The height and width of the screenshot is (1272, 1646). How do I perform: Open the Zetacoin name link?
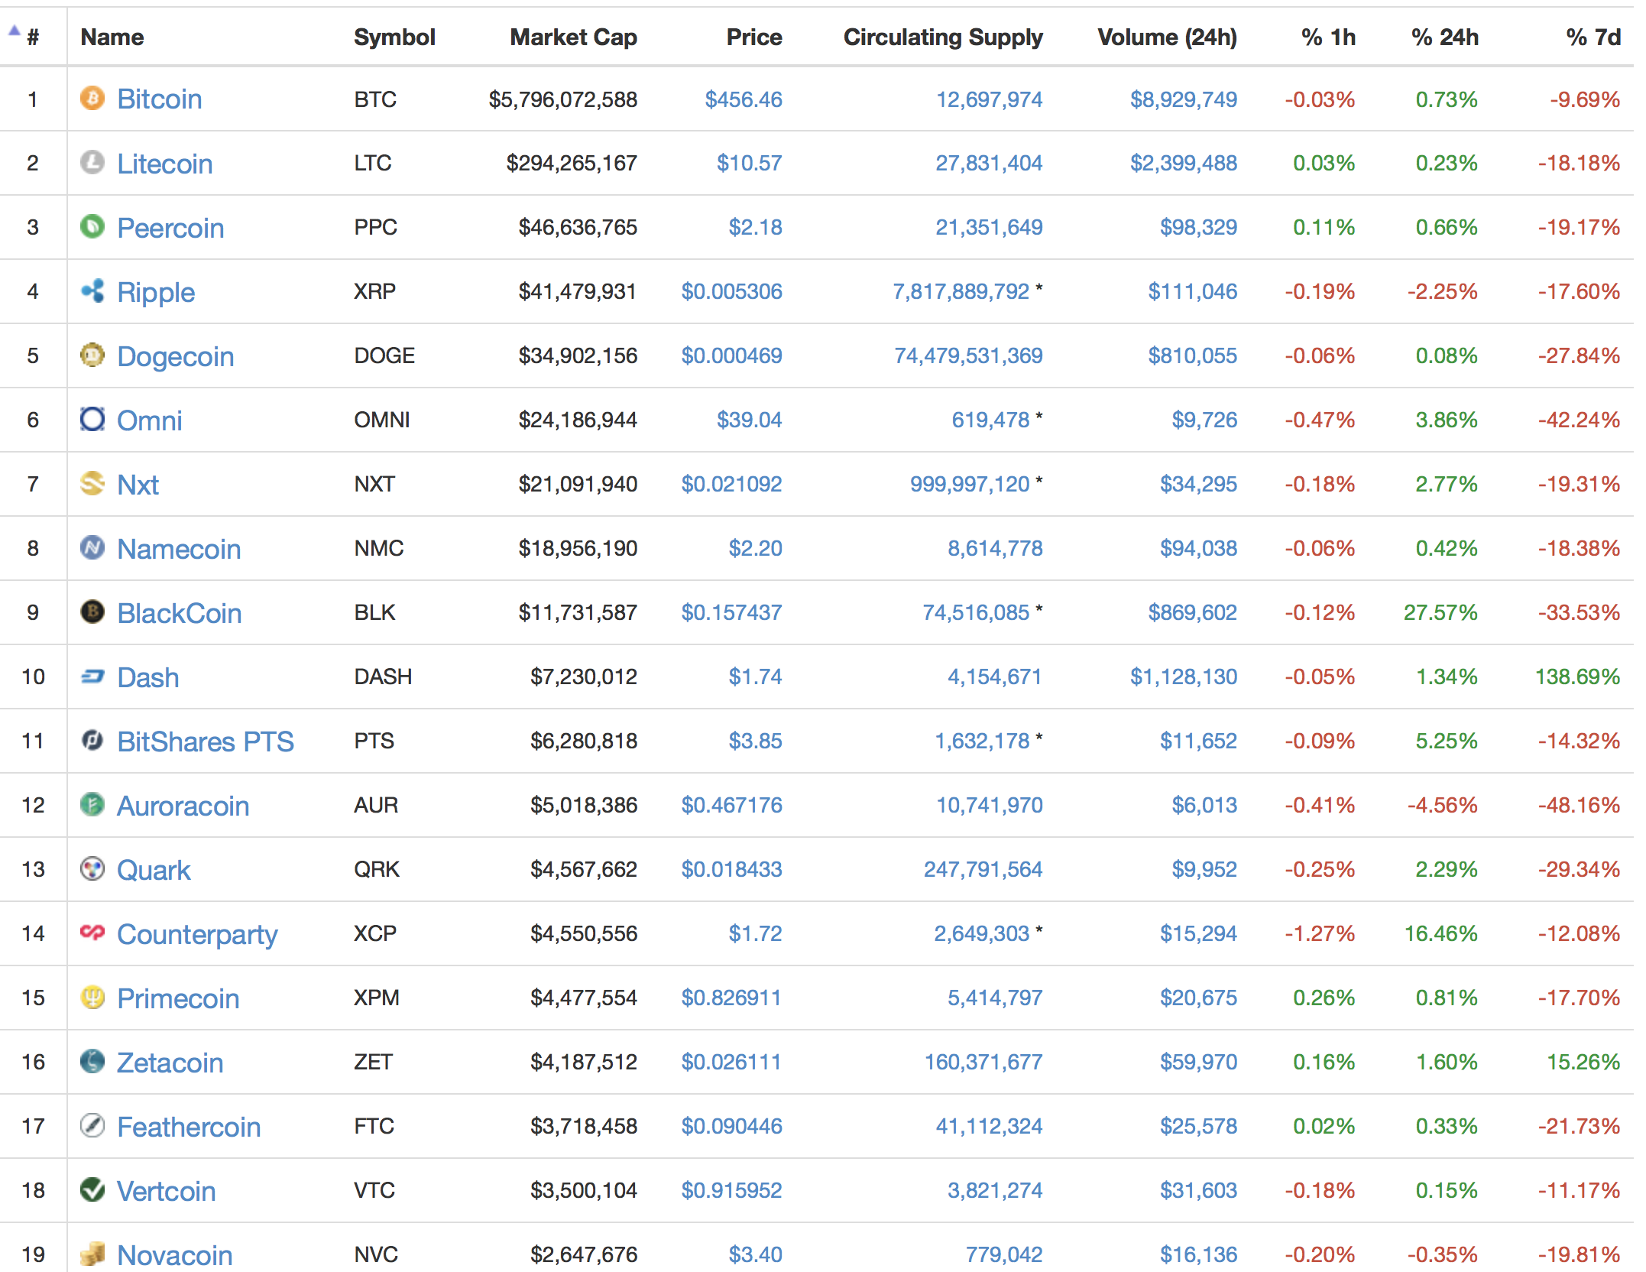point(170,1063)
